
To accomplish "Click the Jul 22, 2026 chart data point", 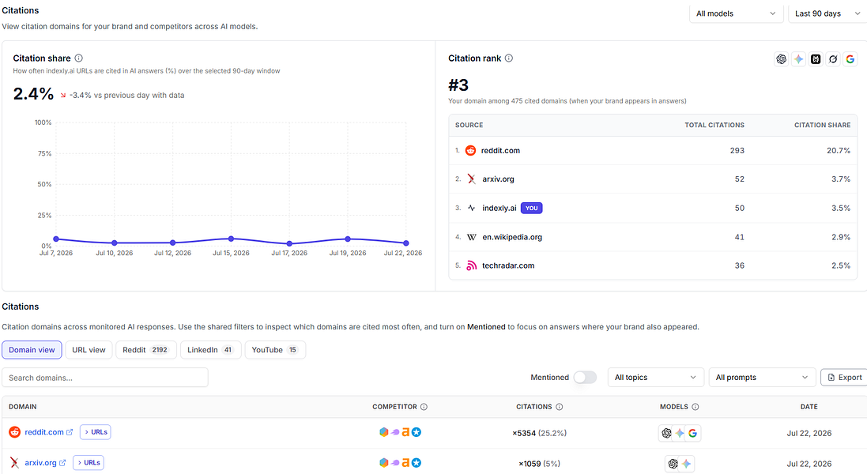I will [x=406, y=243].
